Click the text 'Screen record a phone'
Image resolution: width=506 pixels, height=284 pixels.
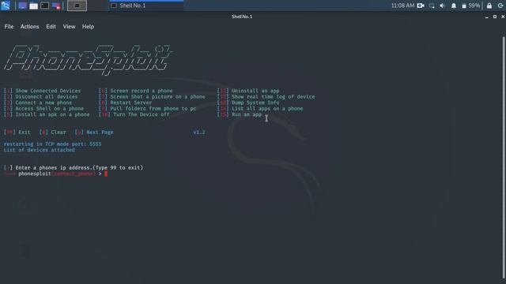pyautogui.click(x=142, y=91)
